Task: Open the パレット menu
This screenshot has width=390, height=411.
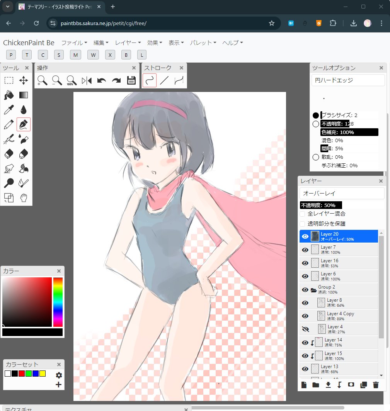Action: (203, 42)
